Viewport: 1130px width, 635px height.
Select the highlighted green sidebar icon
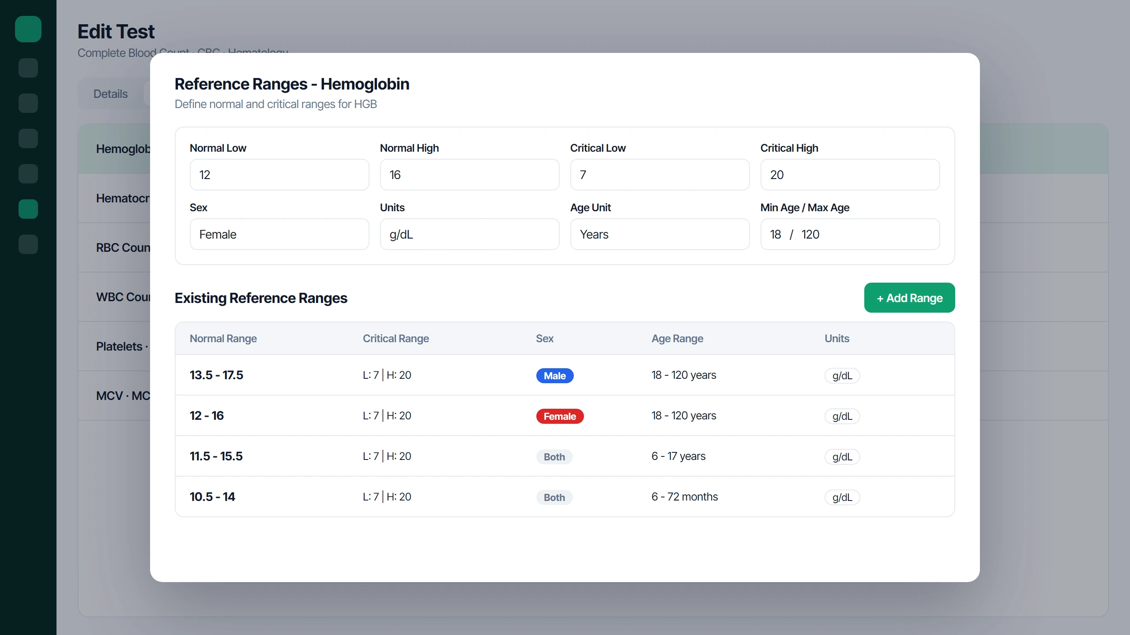[28, 209]
